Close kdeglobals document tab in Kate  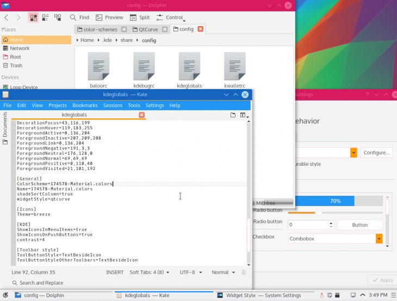point(142,115)
